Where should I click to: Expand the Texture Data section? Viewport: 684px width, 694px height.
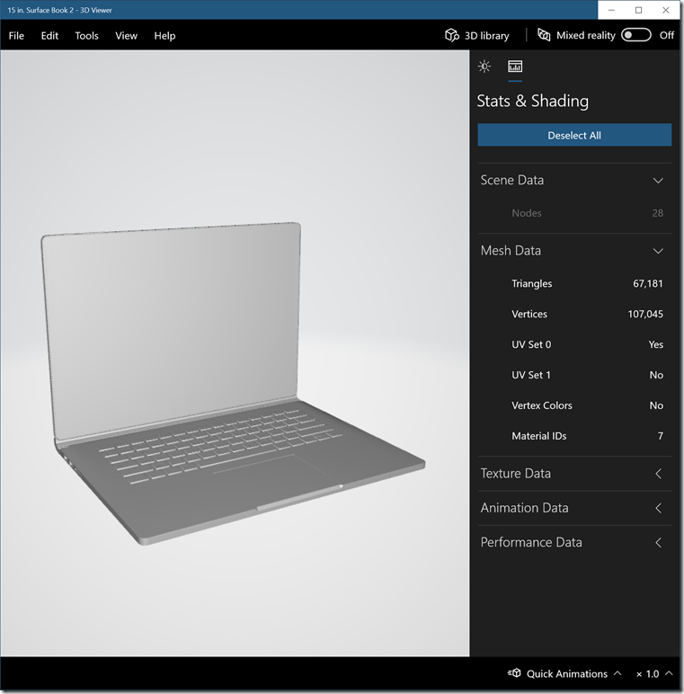[x=658, y=474]
